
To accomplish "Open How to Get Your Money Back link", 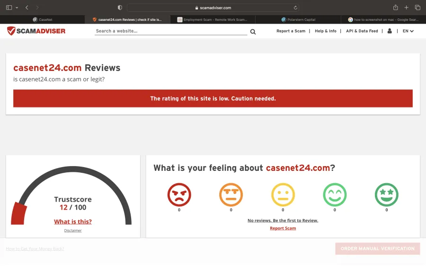I will [x=35, y=248].
